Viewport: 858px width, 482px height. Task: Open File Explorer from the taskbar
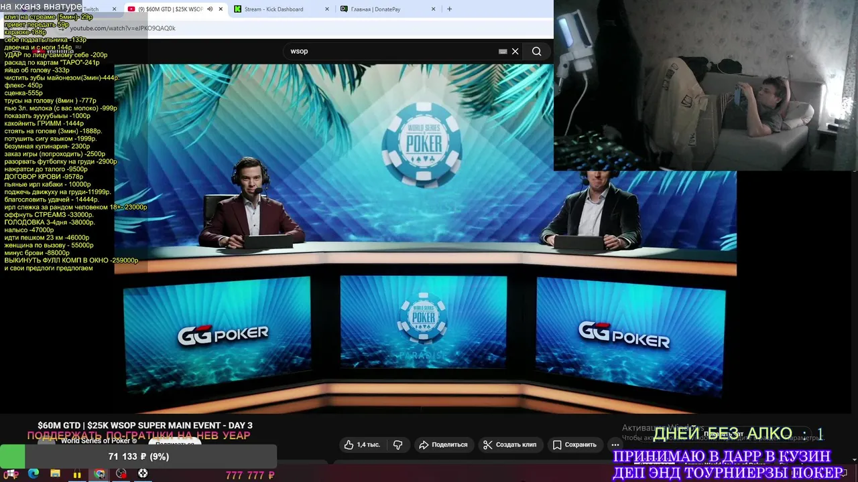[x=55, y=473]
